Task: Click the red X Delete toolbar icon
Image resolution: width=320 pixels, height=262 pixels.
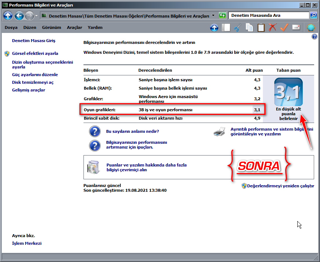Action: [272, 27]
